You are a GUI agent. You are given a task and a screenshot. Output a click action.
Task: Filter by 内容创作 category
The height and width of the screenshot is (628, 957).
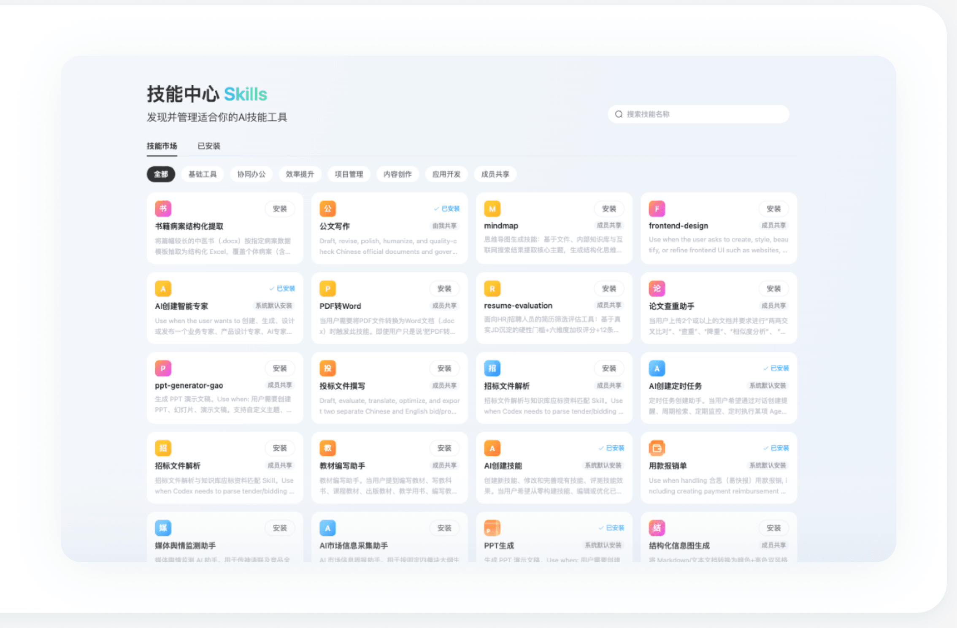pyautogui.click(x=397, y=174)
